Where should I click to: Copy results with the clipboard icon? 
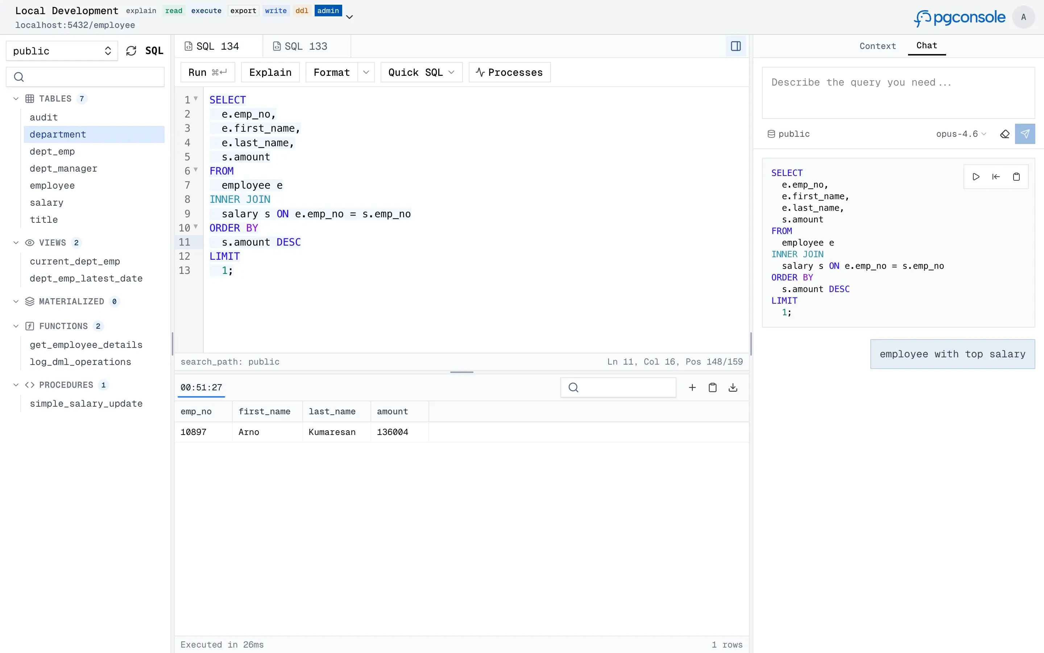(712, 387)
